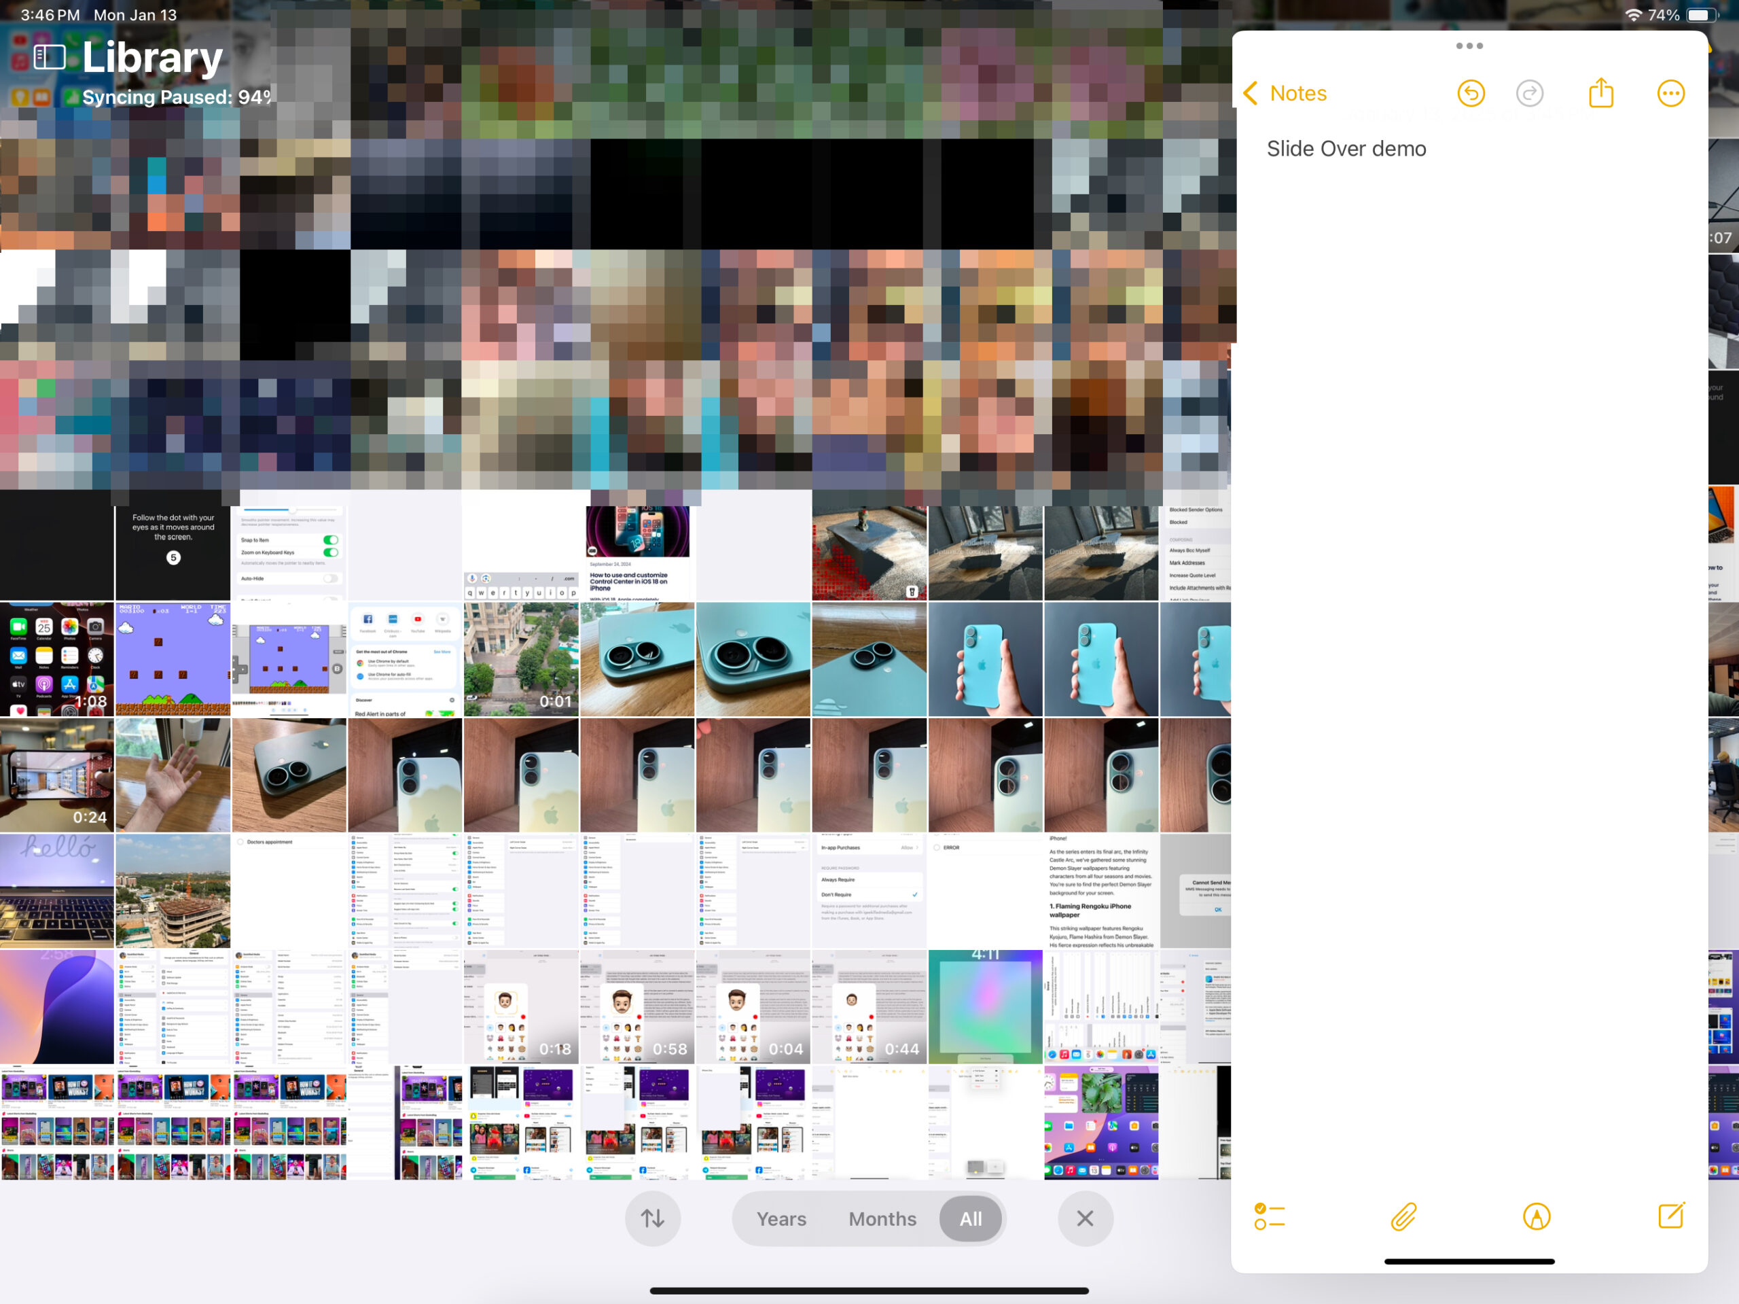This screenshot has height=1304, width=1739.
Task: Compose a new note
Action: point(1670,1217)
